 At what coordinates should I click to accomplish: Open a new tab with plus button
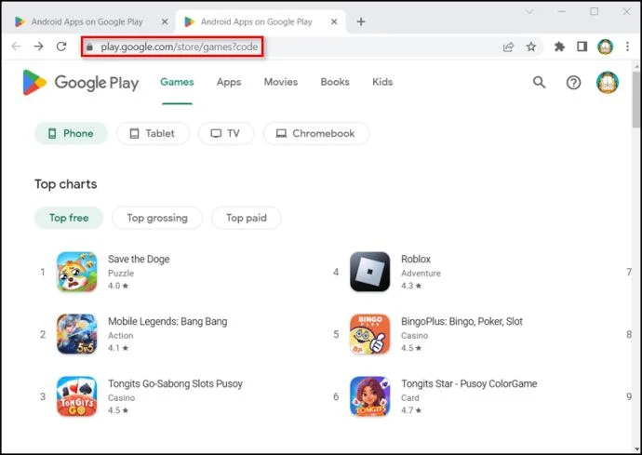pos(361,21)
